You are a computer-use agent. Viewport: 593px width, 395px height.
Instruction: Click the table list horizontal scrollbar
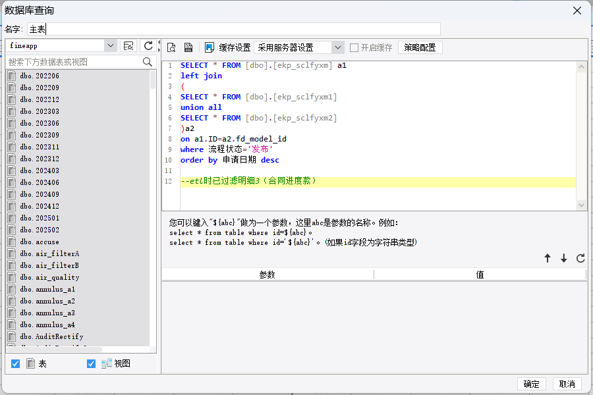pyautogui.click(x=55, y=350)
